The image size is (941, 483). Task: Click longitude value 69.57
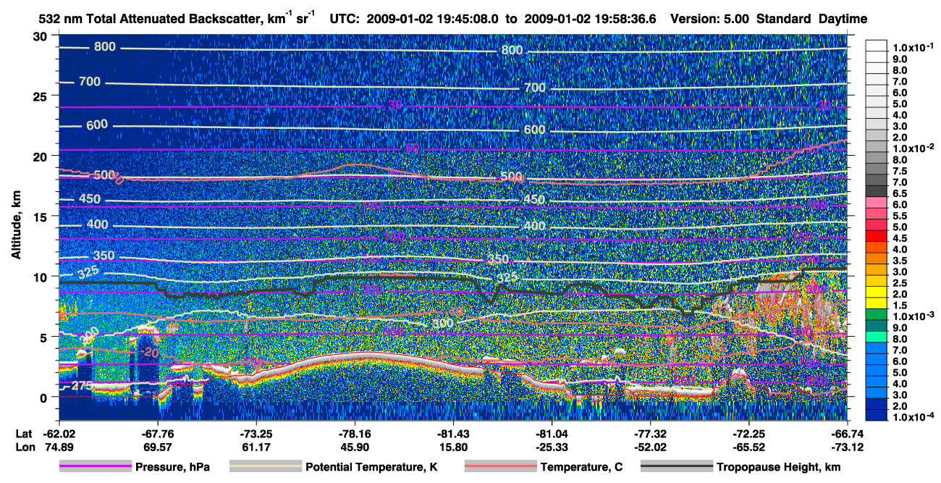tap(157, 446)
